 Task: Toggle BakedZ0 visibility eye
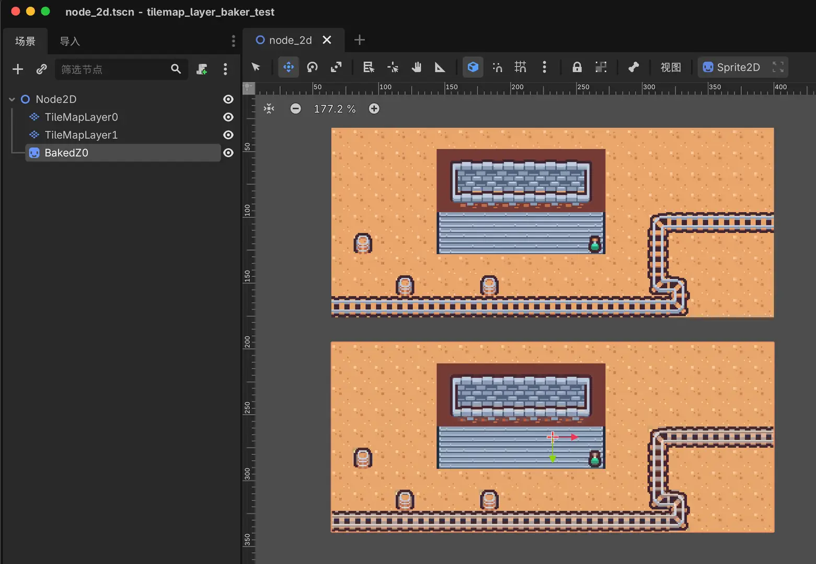coord(228,152)
